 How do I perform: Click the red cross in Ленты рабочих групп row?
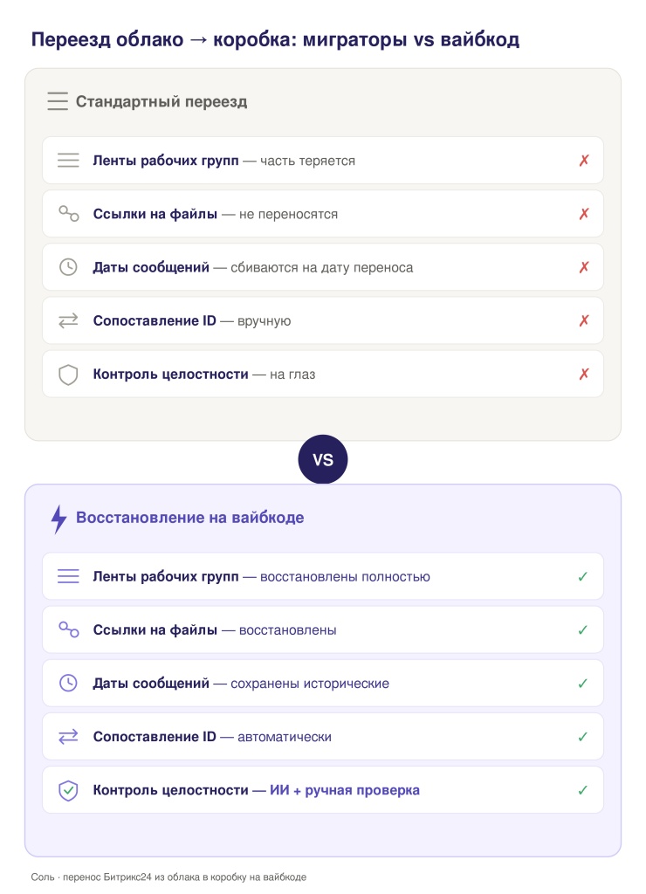coord(584,161)
